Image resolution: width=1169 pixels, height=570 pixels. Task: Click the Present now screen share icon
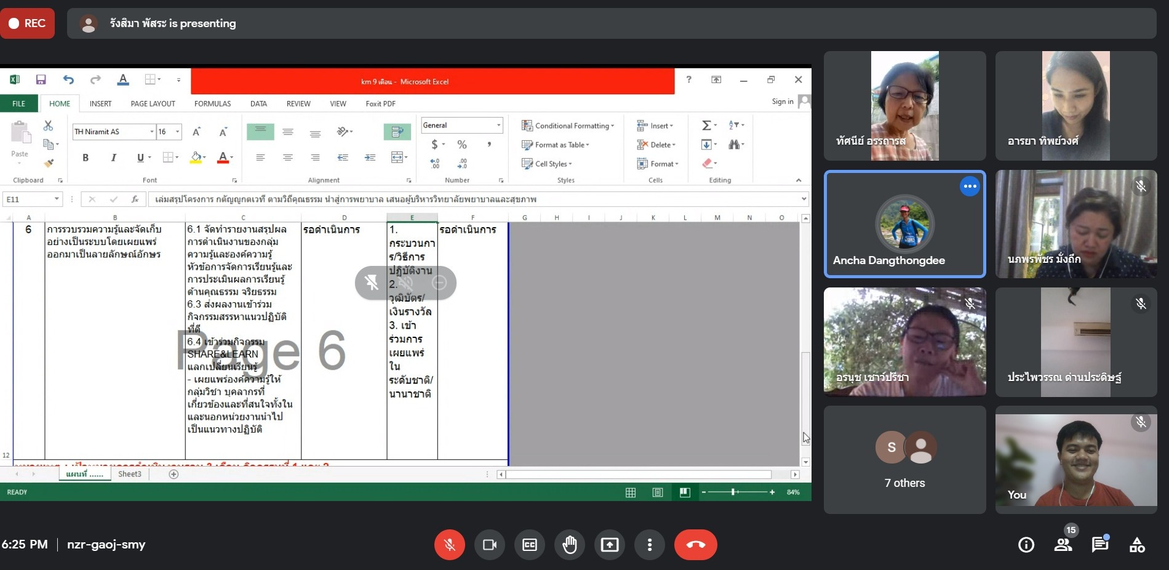(x=609, y=545)
